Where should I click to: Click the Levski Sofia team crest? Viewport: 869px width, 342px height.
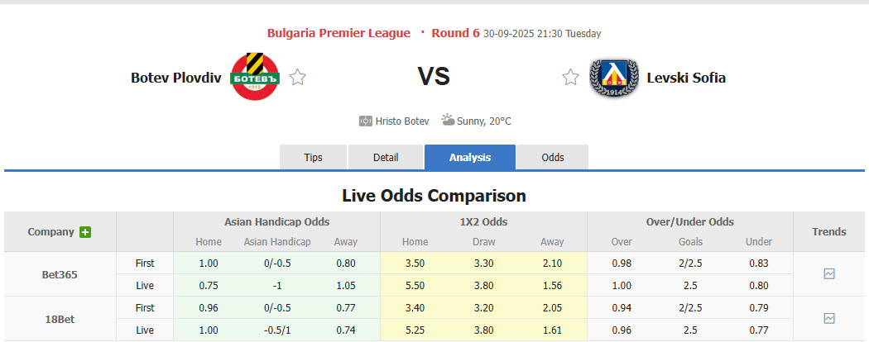click(x=613, y=78)
